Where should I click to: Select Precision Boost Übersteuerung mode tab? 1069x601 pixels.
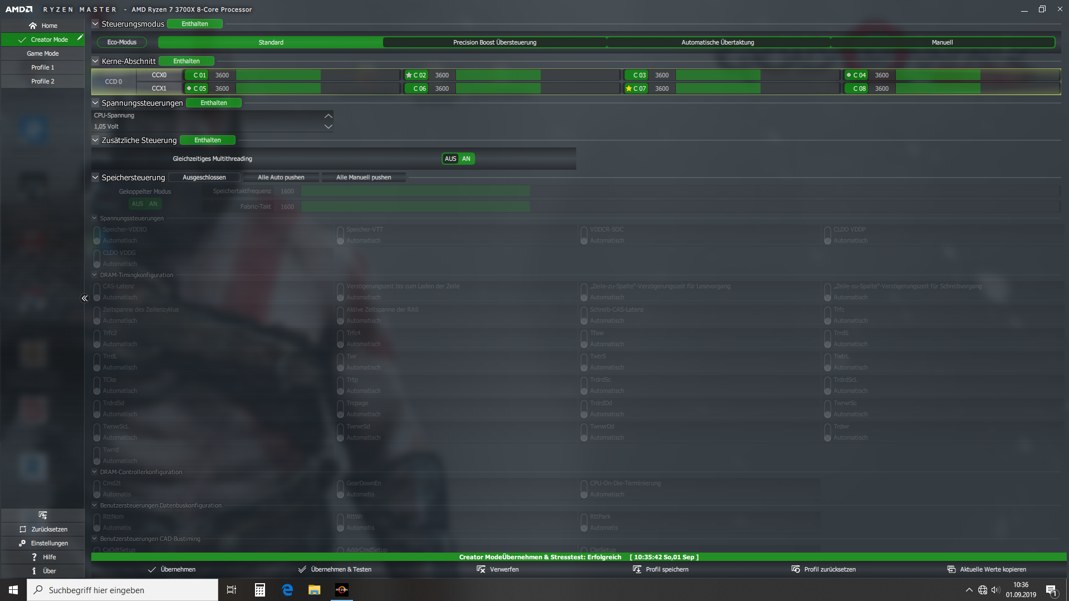[x=494, y=42]
